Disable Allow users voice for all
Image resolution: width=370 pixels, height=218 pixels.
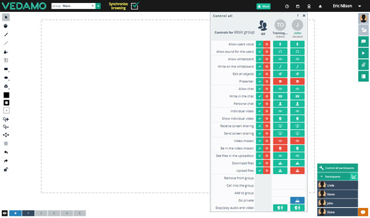267,44
